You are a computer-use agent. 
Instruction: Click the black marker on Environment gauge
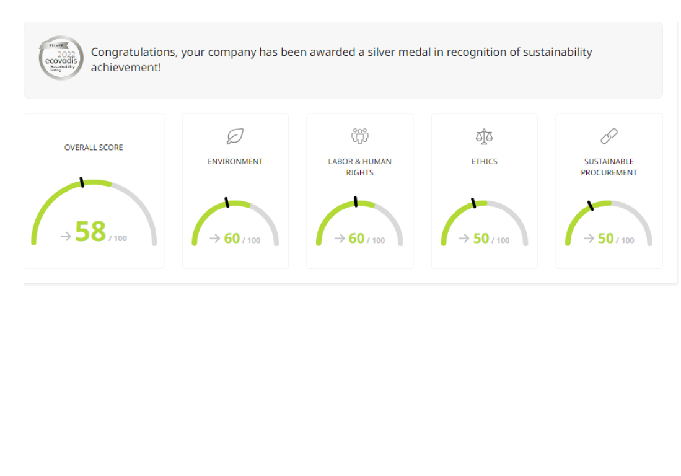(227, 203)
